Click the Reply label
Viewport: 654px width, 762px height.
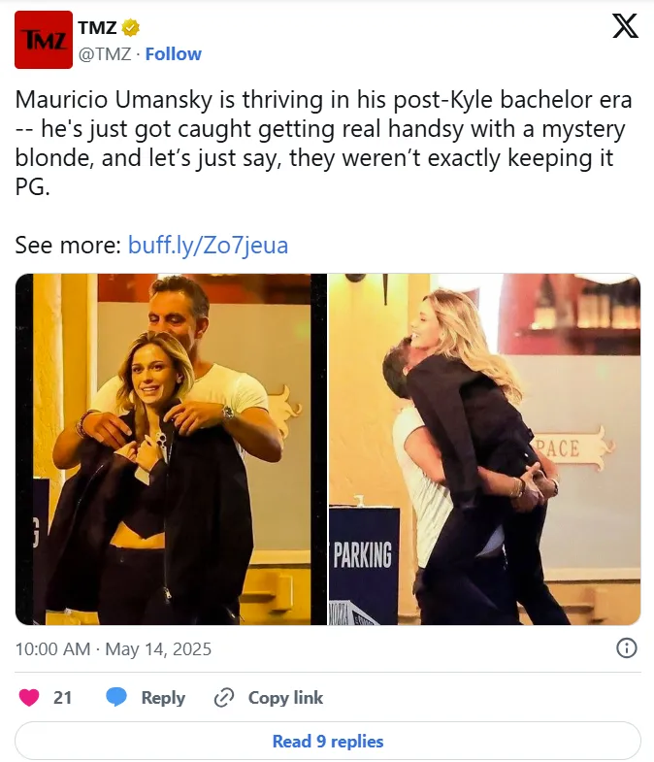(x=163, y=698)
